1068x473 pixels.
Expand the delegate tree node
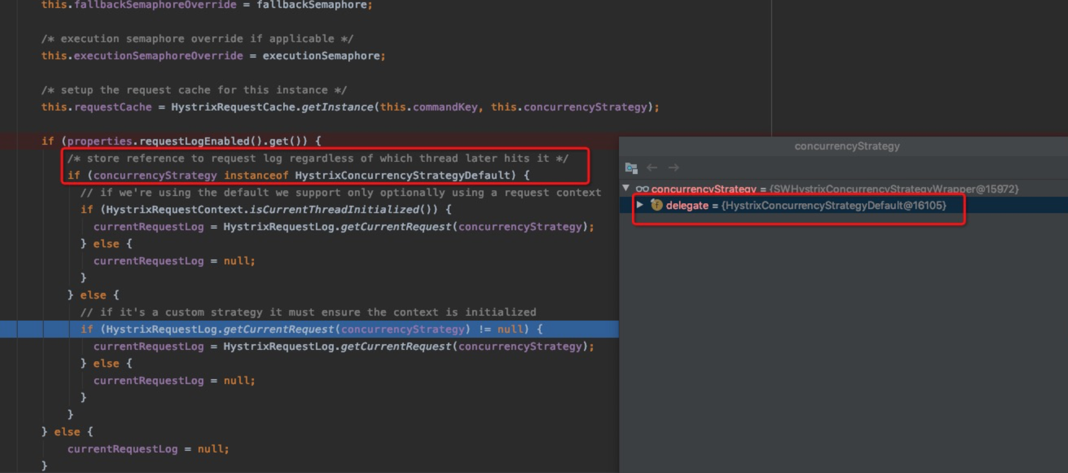(x=640, y=204)
